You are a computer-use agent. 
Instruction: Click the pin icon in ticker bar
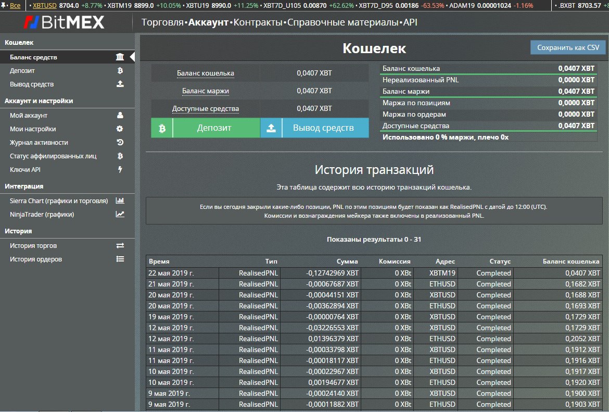click(x=4, y=5)
